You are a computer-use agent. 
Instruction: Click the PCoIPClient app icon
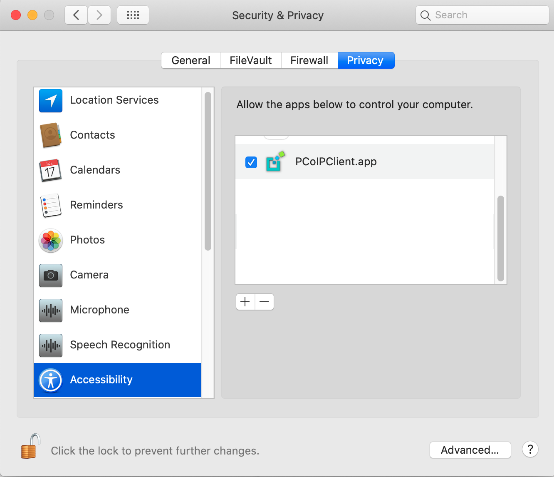click(x=275, y=161)
